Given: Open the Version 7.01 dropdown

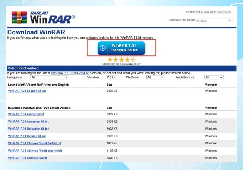Looking at the screenshot, I should (111, 77).
